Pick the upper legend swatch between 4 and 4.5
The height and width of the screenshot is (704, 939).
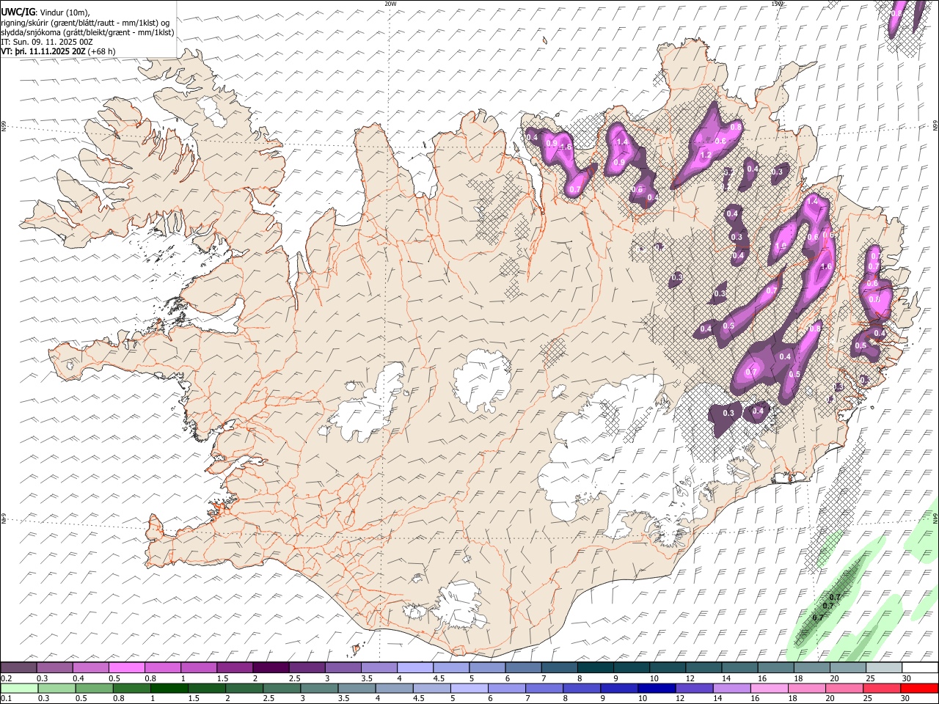pos(415,668)
